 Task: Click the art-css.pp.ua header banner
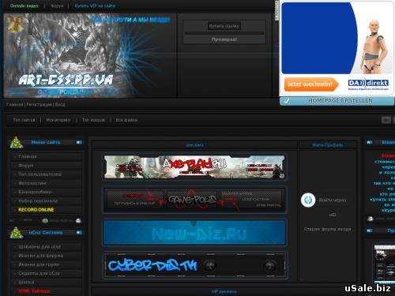pyautogui.click(x=89, y=56)
